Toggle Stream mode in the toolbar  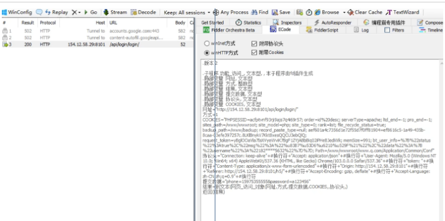pyautogui.click(x=115, y=13)
